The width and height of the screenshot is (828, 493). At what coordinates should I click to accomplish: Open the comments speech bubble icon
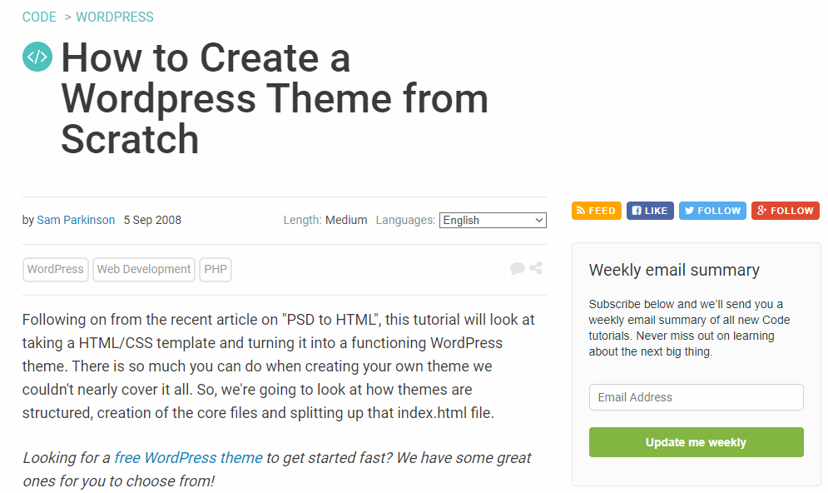tap(518, 268)
